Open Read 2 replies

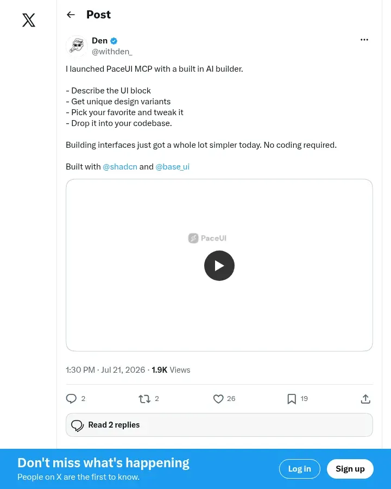click(x=219, y=425)
